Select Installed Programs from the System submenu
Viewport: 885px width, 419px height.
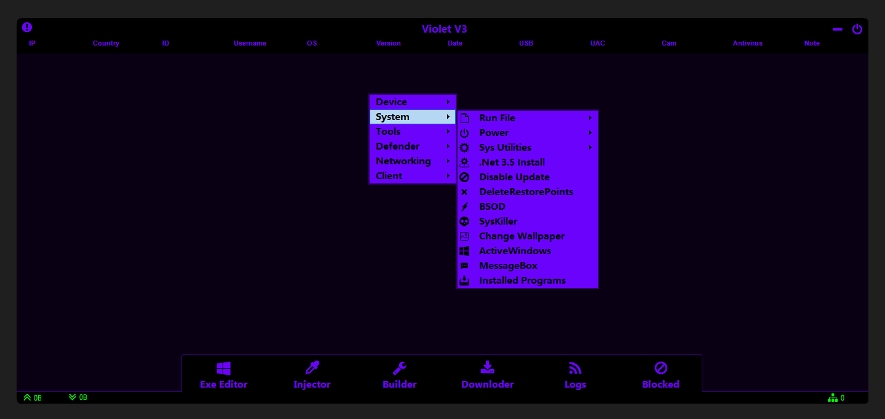pyautogui.click(x=522, y=281)
